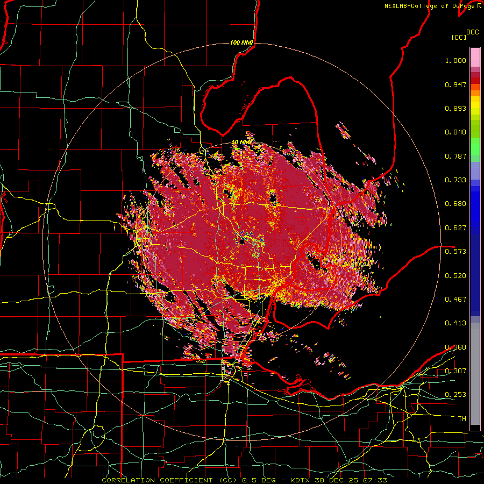
Task: Click the bright green color bar segment
Action: (475, 147)
